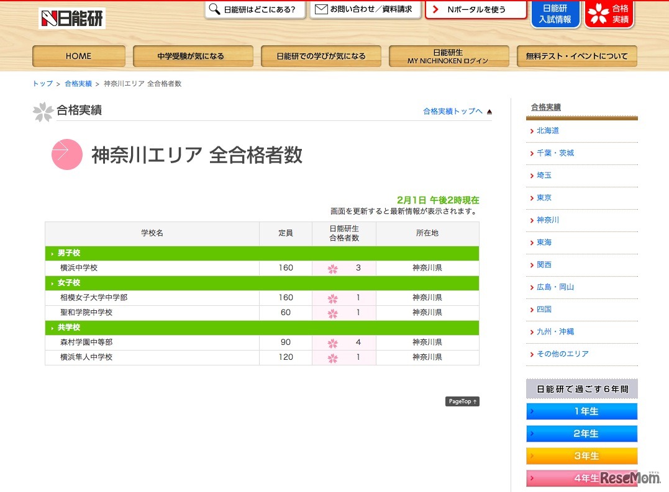Viewport: 669px width, 492px height.
Task: Click the sakura icon beside 森村学園中等部 count
Action: pos(332,342)
